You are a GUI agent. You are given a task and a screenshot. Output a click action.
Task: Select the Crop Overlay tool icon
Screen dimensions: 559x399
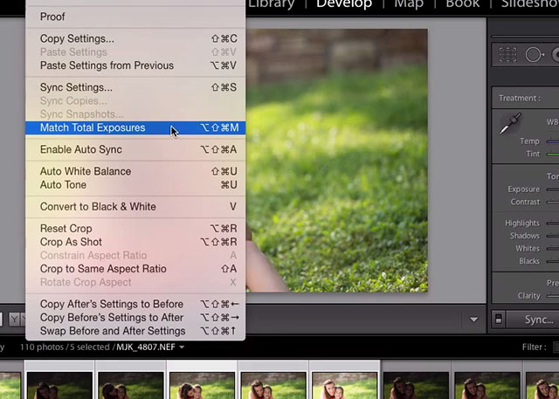[x=507, y=55]
